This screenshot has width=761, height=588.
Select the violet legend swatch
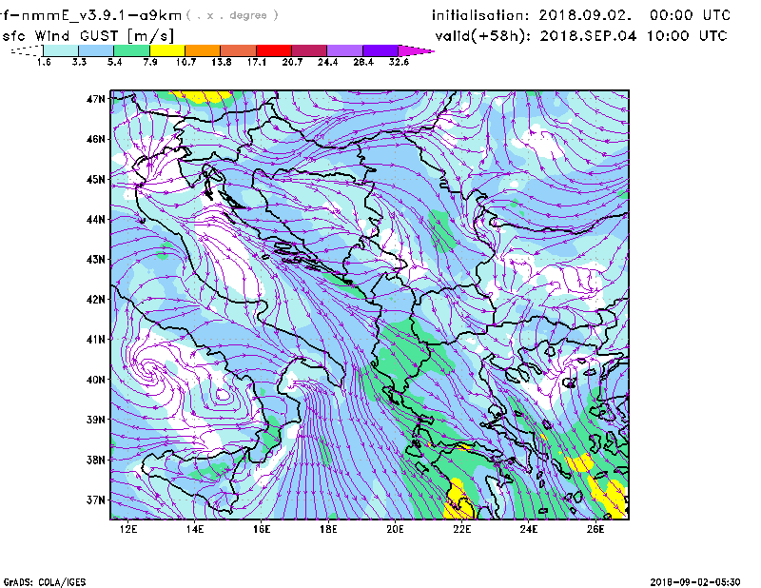click(380, 50)
